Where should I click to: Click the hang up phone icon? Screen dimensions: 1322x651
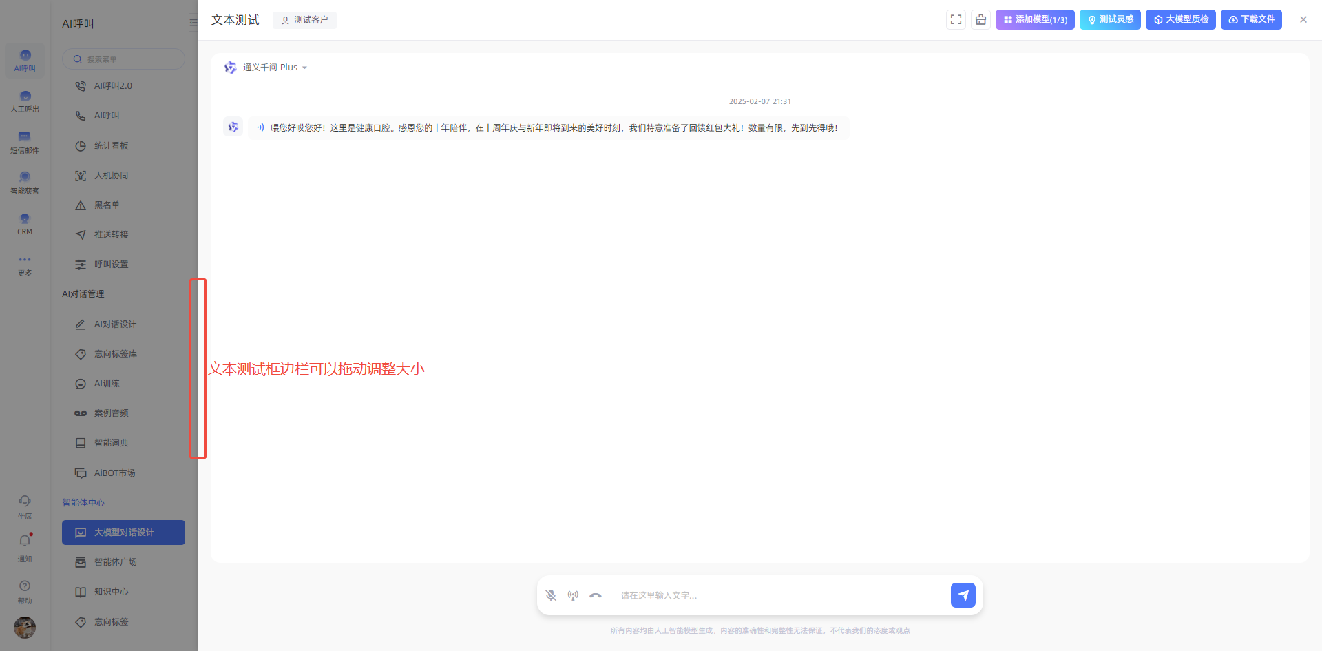(x=596, y=595)
